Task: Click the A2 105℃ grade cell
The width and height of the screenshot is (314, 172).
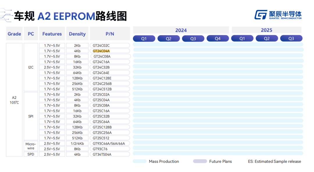Action: 14,100
